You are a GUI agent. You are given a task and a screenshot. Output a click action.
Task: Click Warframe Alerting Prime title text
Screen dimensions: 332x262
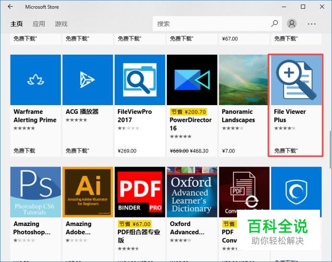tap(35, 116)
